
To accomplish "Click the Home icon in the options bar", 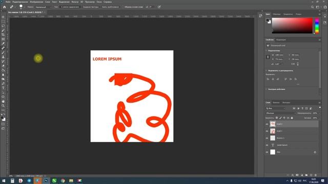I will click(5, 7).
